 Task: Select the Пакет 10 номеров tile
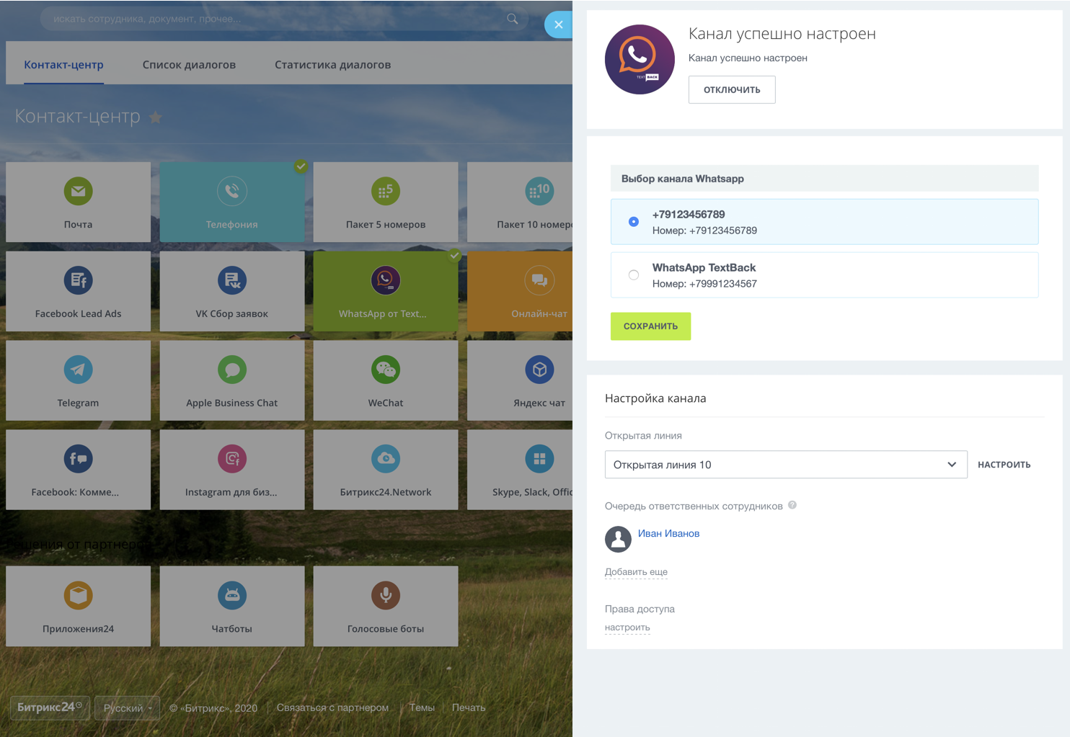[520, 202]
